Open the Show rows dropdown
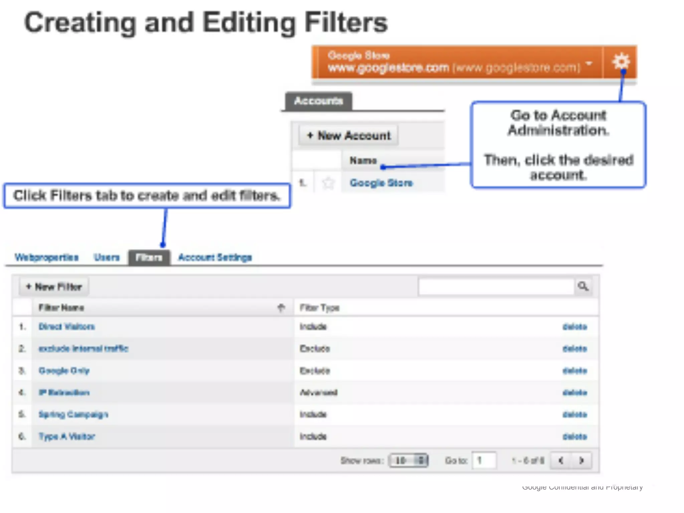 click(408, 461)
